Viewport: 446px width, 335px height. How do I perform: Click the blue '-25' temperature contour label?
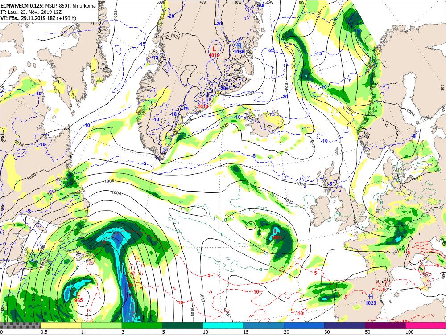[x=271, y=50]
